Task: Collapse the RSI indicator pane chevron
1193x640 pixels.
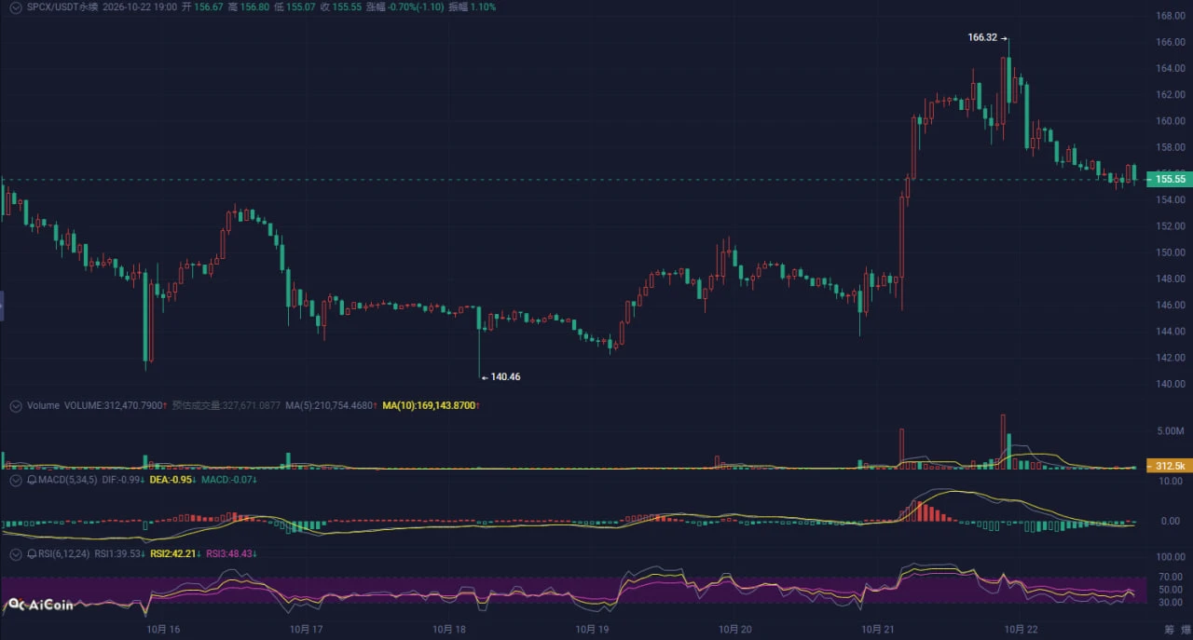Action: [x=15, y=553]
